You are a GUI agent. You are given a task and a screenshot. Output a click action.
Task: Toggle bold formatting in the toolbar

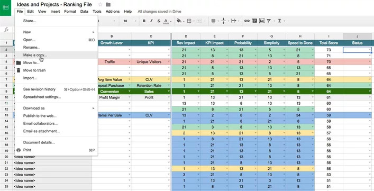pyautogui.click(x=144, y=21)
